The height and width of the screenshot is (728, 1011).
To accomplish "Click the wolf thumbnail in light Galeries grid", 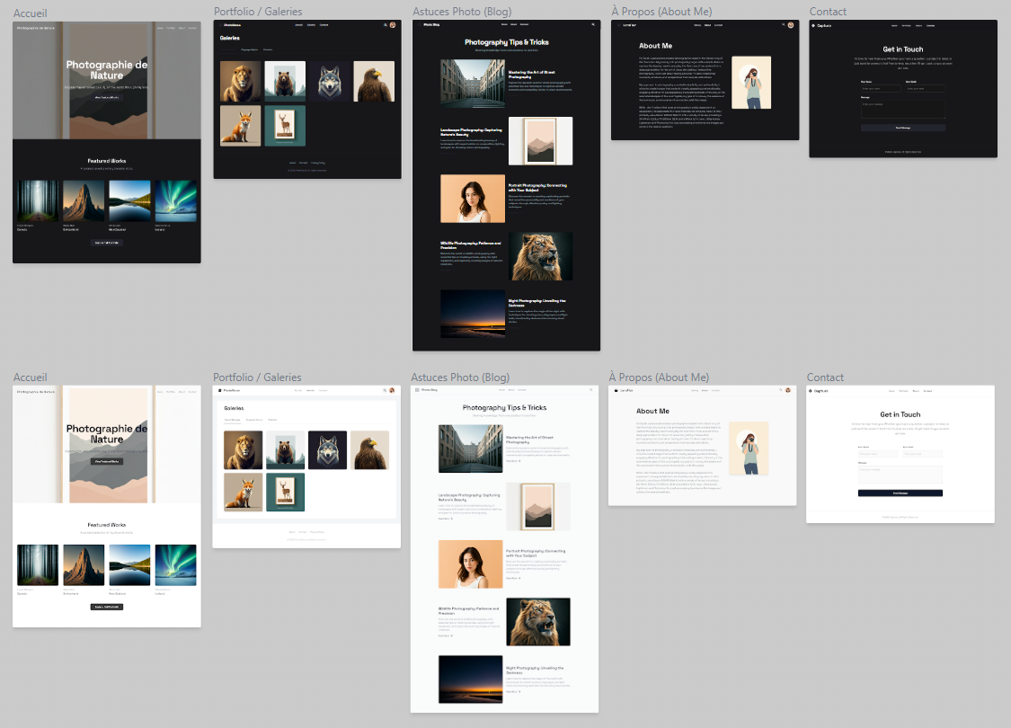I will tap(327, 450).
